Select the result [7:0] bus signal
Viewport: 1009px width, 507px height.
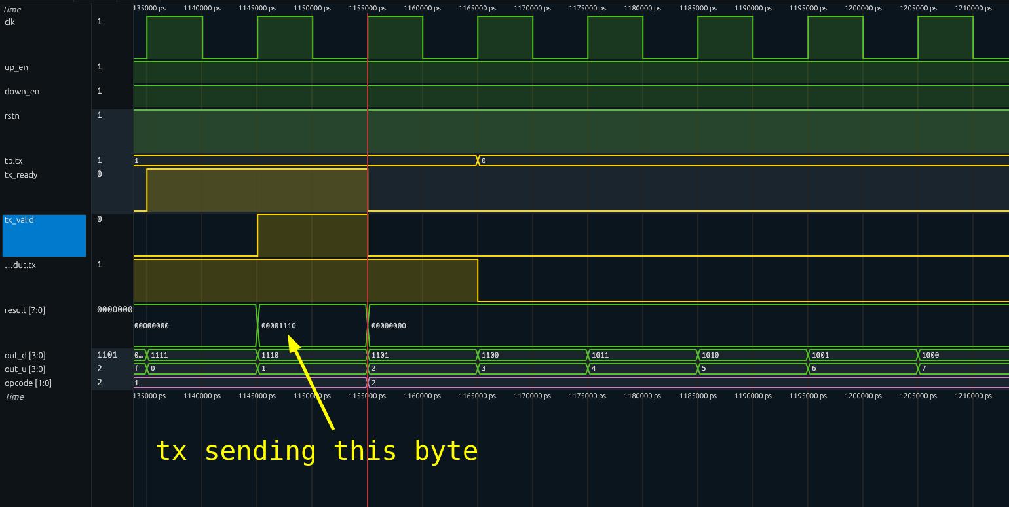click(x=23, y=310)
